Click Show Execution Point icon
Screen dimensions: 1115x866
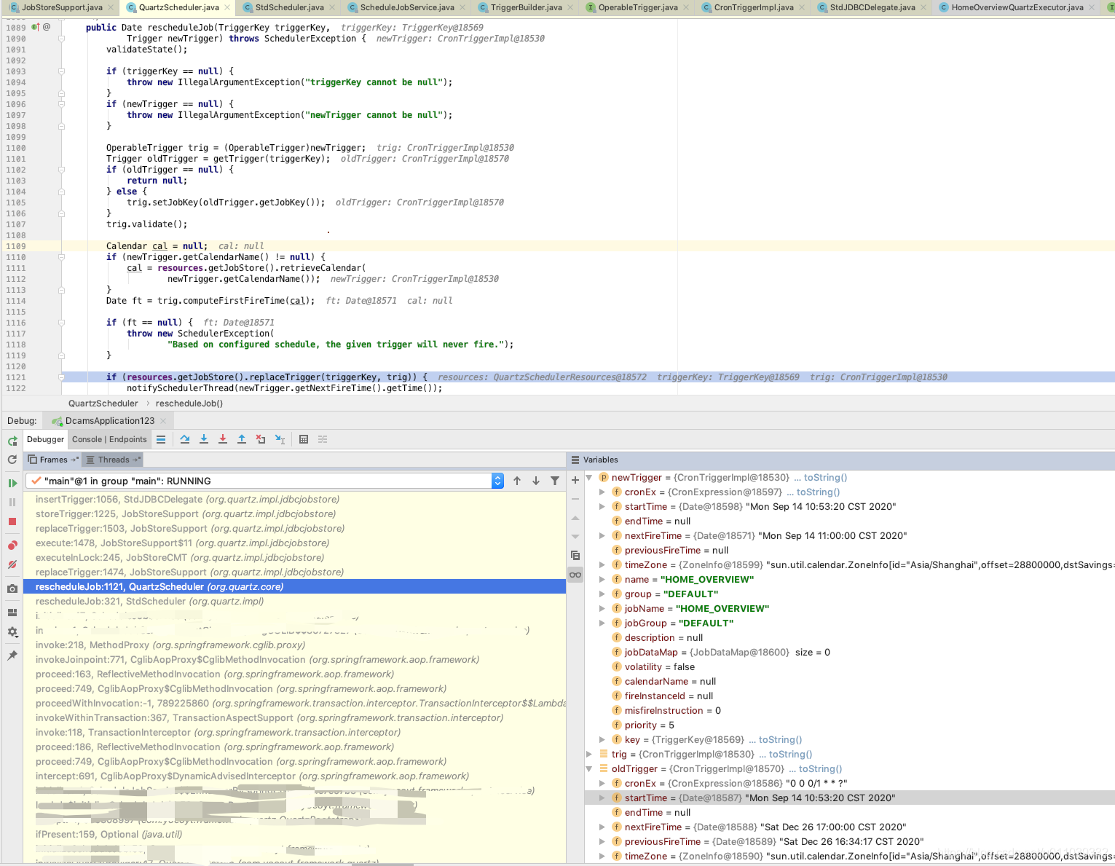pos(161,439)
